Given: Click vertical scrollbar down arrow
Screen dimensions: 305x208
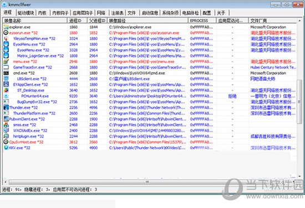Looking at the screenshot, I should click(299, 176).
